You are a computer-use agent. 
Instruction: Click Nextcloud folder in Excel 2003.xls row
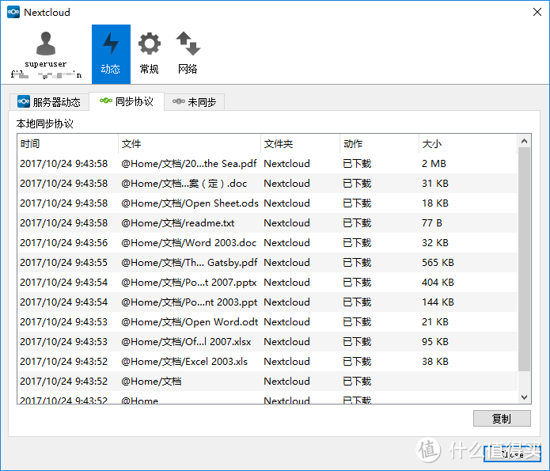(x=287, y=362)
